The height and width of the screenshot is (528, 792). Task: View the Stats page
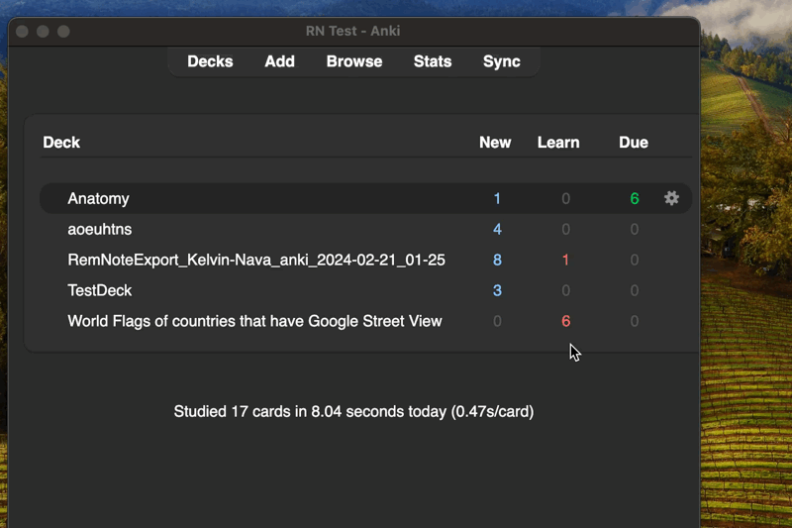pos(432,61)
